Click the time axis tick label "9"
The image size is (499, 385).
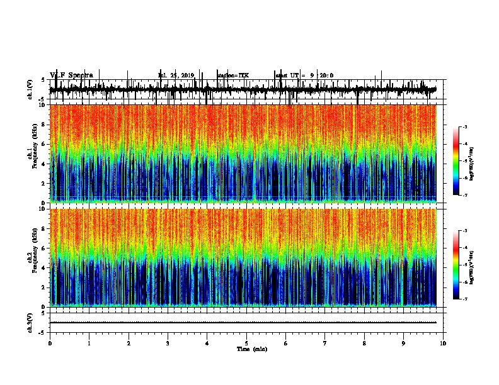click(x=403, y=343)
